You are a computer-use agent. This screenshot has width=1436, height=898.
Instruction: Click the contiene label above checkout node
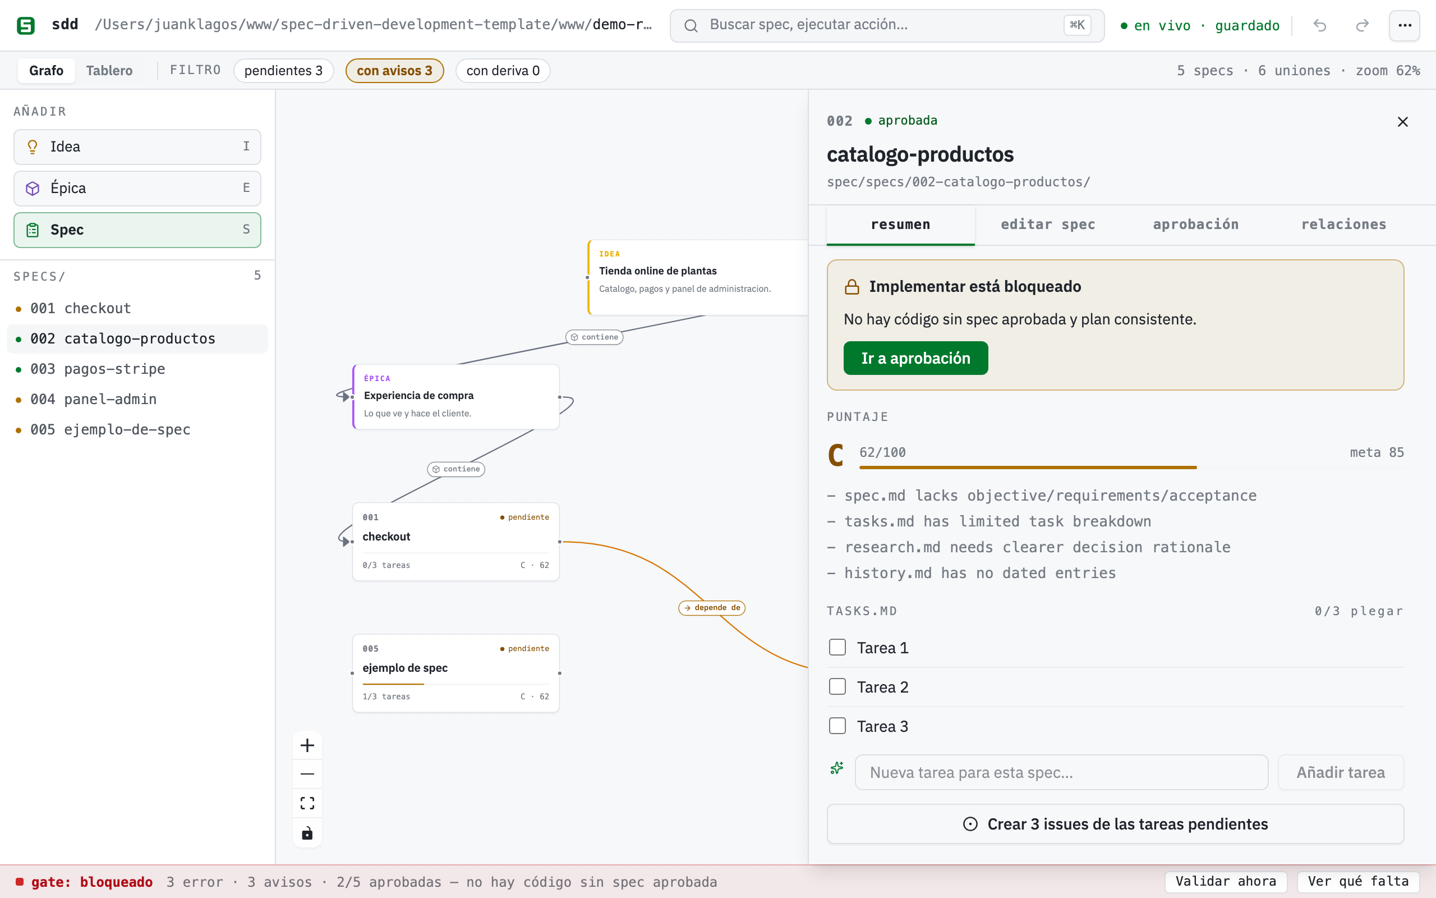(455, 469)
